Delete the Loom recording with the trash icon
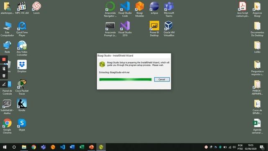This screenshot has height=151, width=268. [x=4, y=75]
